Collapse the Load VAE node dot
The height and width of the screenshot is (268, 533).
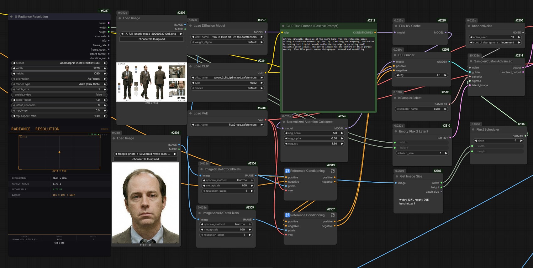point(190,114)
